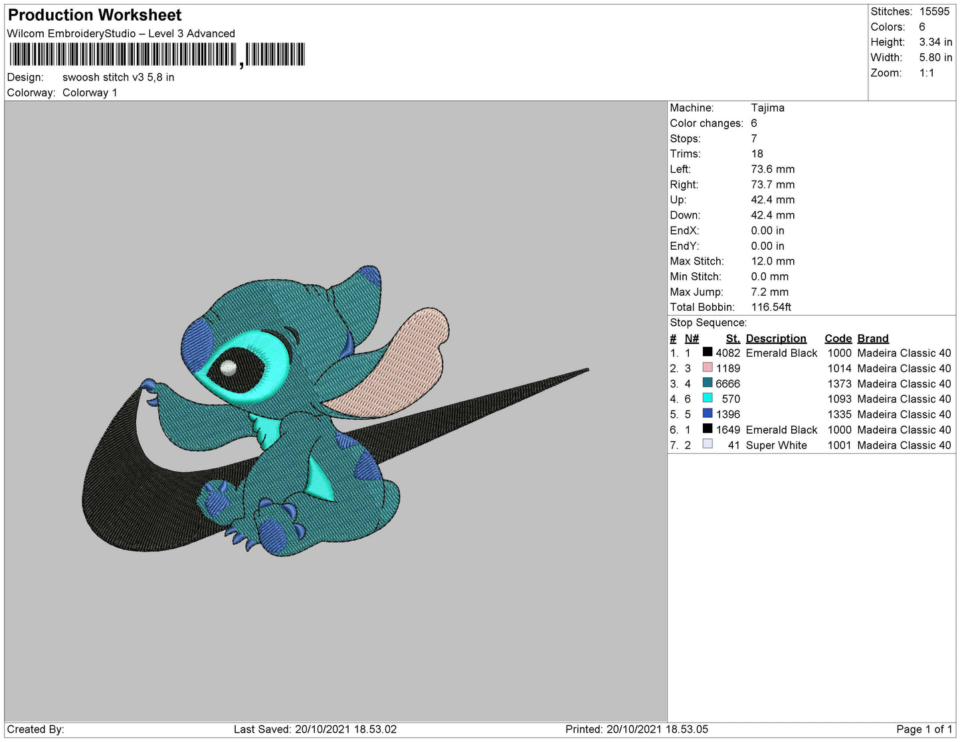Viewport: 960px width, 742px height.
Task: Click the Stitches count value 15595
Action: [934, 11]
